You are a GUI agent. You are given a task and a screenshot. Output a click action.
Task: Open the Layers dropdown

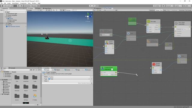(x=178, y=6)
